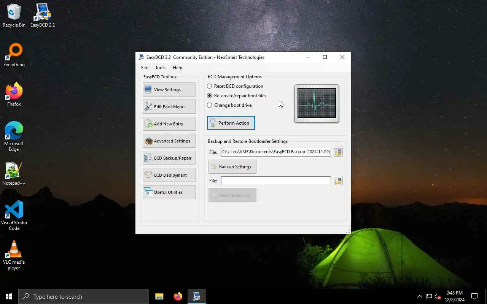Open BCD Deployment section
Viewport: 487px width, 304px height.
[169, 175]
